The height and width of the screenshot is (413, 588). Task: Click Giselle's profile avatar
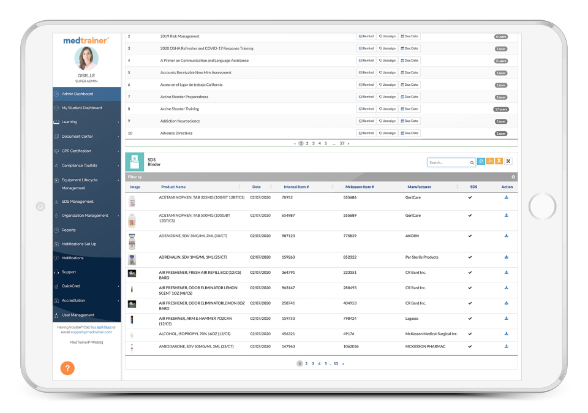(x=86, y=58)
